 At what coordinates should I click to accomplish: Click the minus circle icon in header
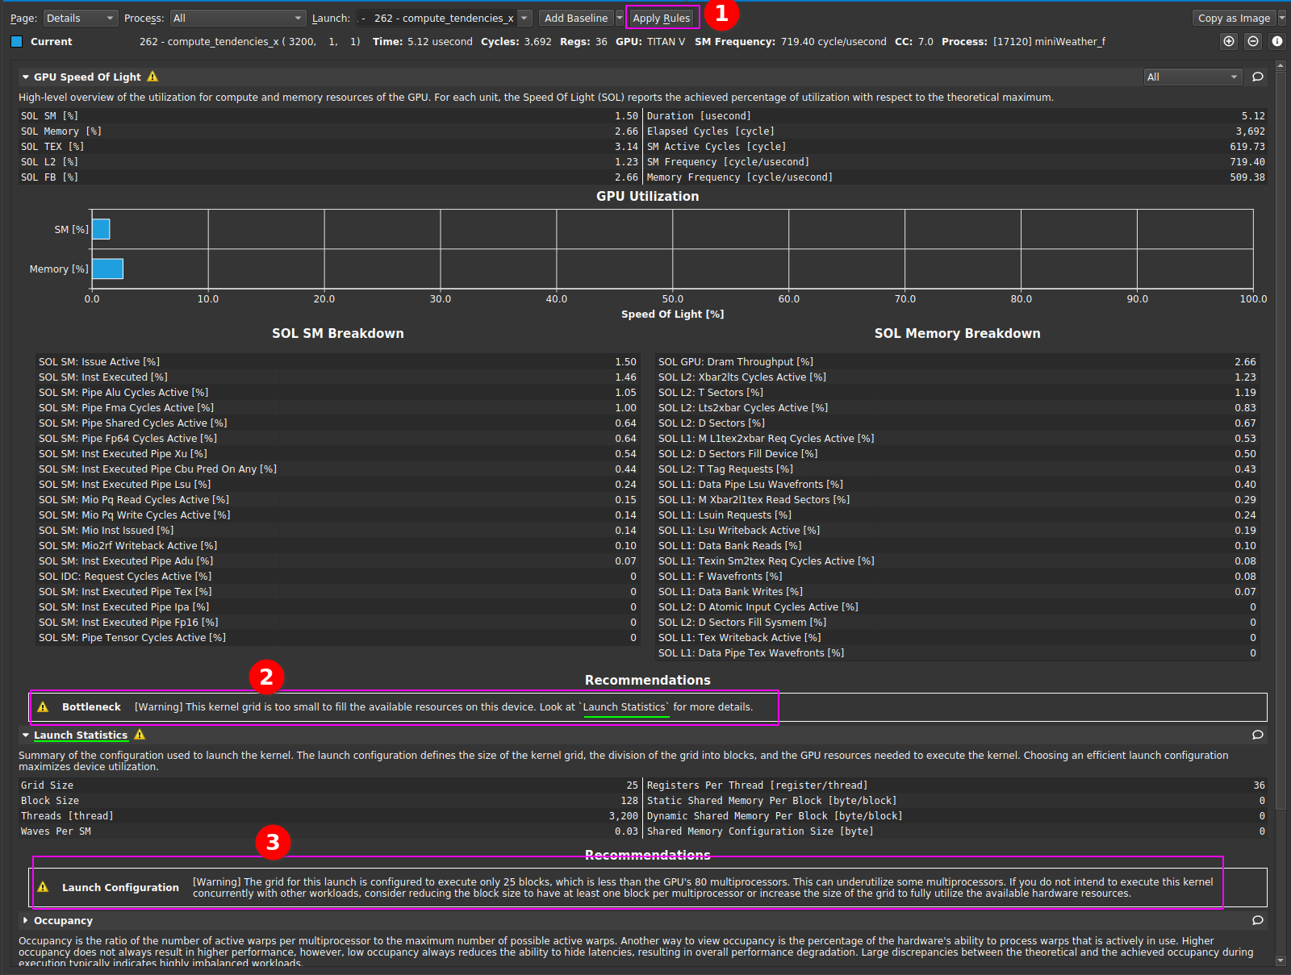click(x=1252, y=41)
